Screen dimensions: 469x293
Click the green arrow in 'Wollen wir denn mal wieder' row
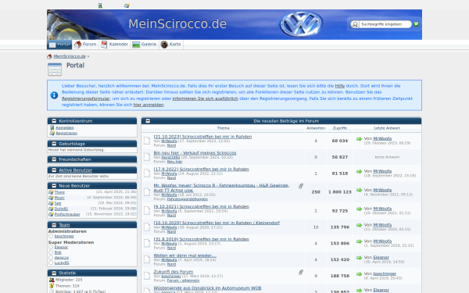[360, 258]
